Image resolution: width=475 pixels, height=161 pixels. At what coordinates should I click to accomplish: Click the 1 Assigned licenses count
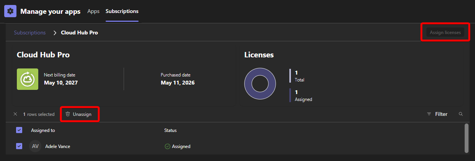(x=304, y=96)
